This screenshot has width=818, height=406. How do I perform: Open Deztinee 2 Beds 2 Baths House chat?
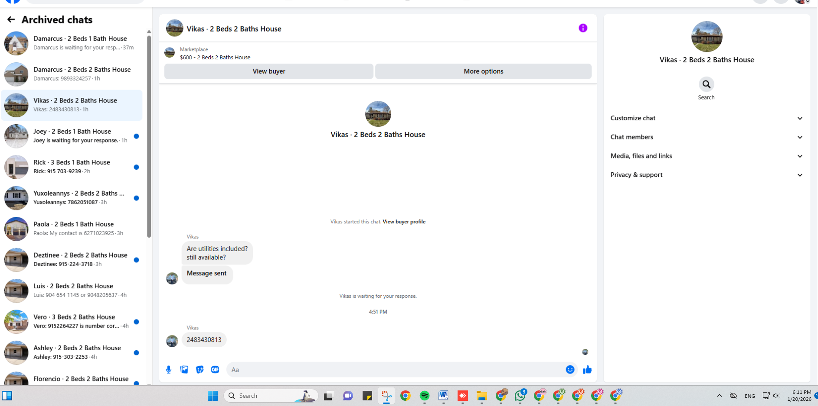point(72,260)
